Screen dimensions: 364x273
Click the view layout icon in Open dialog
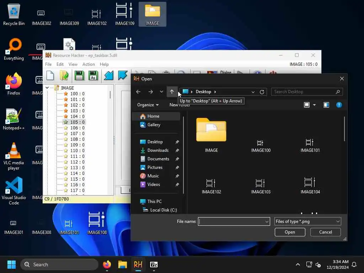tap(307, 105)
